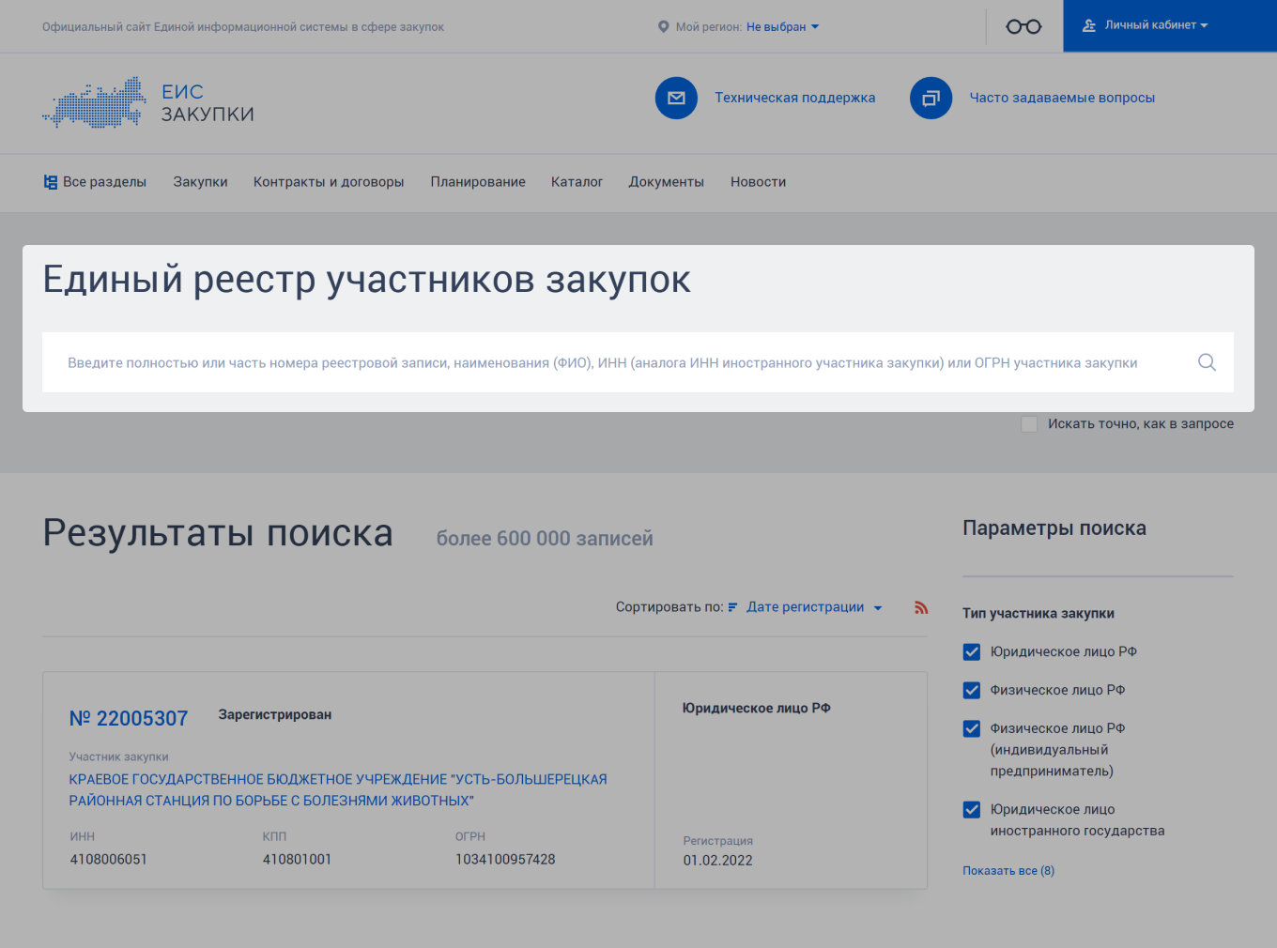
Task: Click the Тип участника закупки heading
Action: click(x=1039, y=614)
